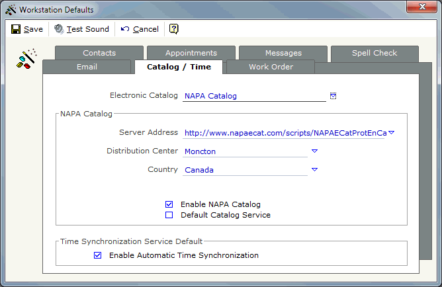Click the Cancel button label
The image size is (442, 287).
coord(146,29)
